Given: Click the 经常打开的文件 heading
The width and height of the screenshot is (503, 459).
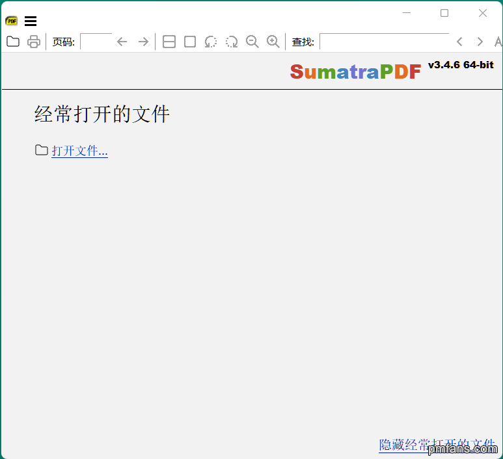Looking at the screenshot, I should coord(102,114).
